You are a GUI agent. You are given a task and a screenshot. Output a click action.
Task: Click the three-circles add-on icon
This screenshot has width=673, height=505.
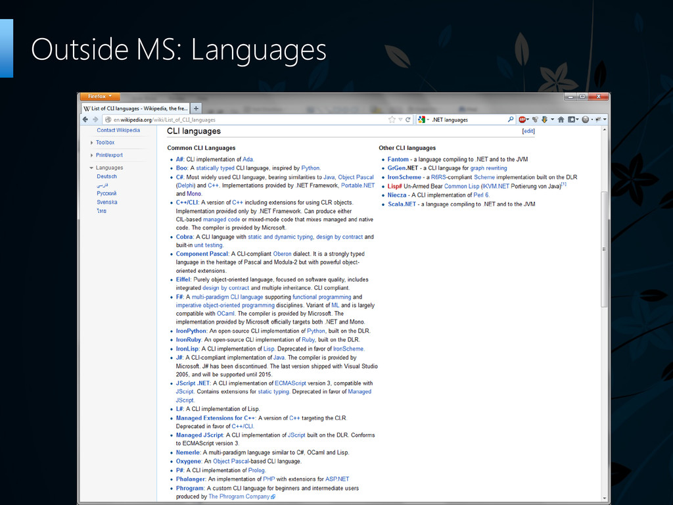click(535, 120)
